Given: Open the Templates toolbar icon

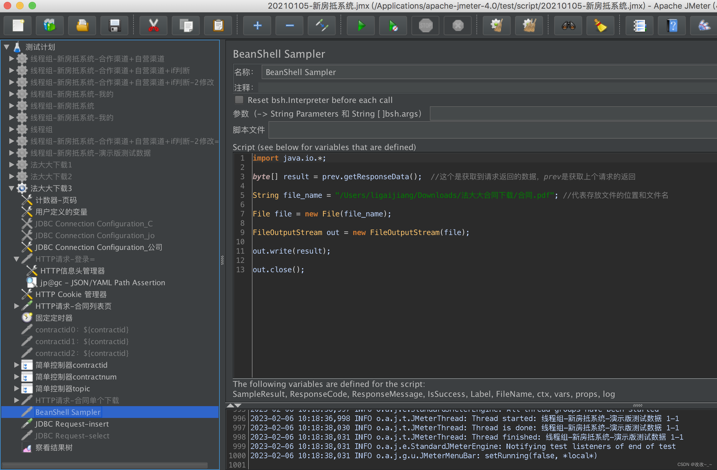Looking at the screenshot, I should [50, 25].
